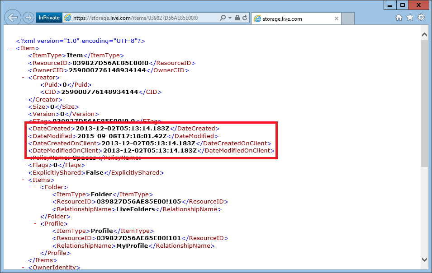Collapse the root Item XML node
This screenshot has height=273, width=432.
tap(11, 48)
